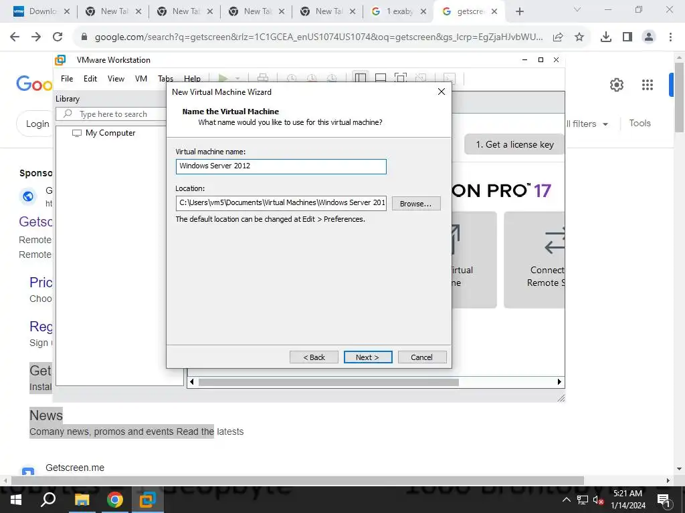
Task: Open Chrome three-dot menu
Action: point(670,37)
